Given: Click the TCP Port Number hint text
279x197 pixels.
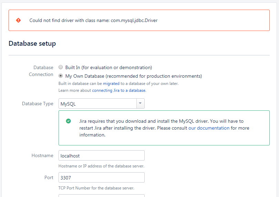Looking at the screenshot, I should [x=96, y=188].
